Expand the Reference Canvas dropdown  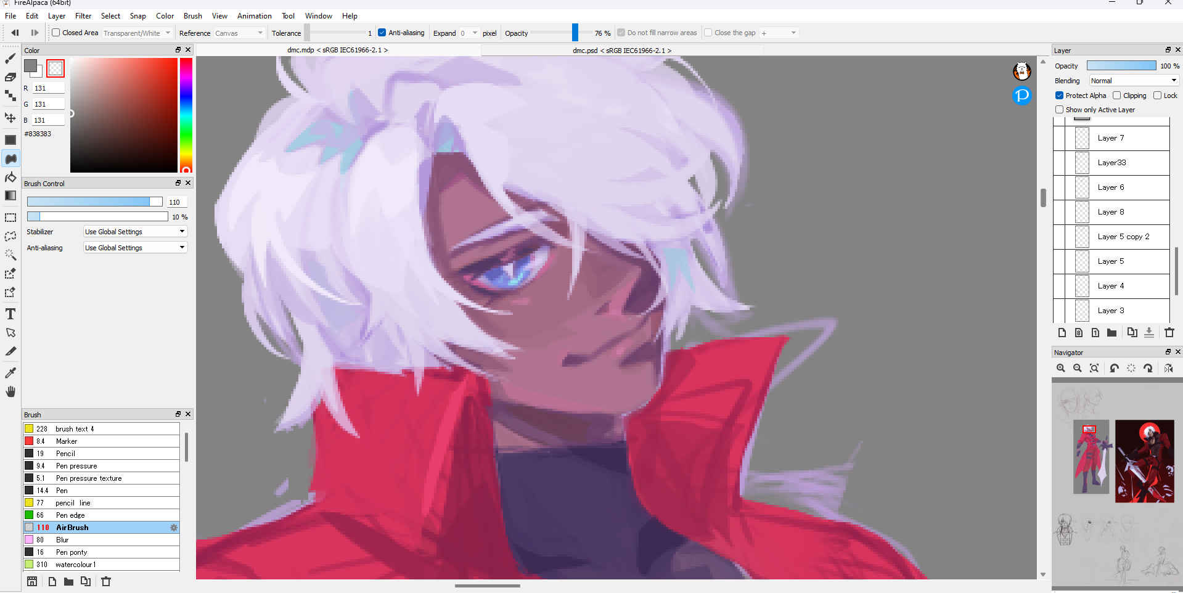(x=239, y=33)
